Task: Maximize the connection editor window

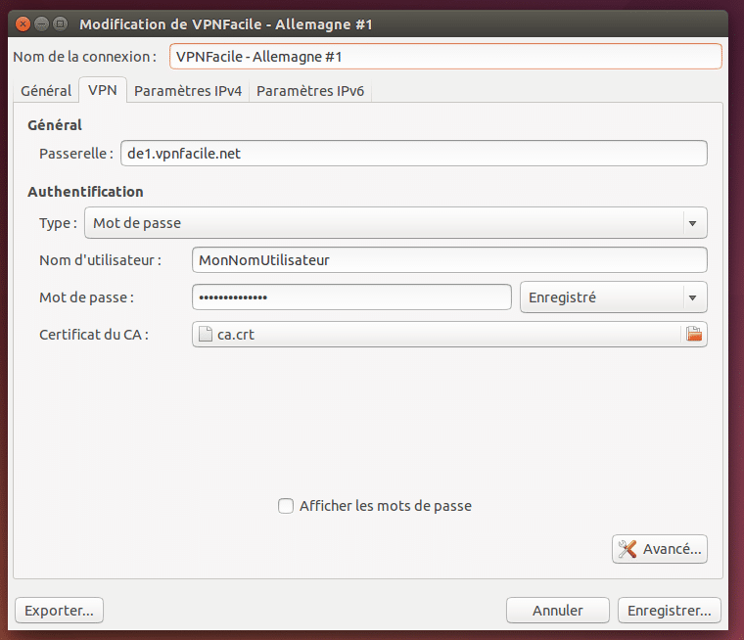Action: (61, 23)
